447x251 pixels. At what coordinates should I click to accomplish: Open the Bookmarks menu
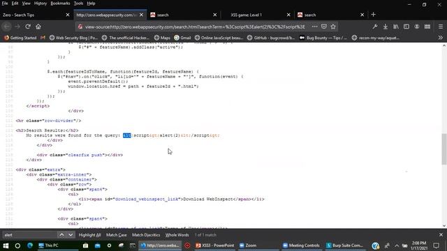(60, 3)
